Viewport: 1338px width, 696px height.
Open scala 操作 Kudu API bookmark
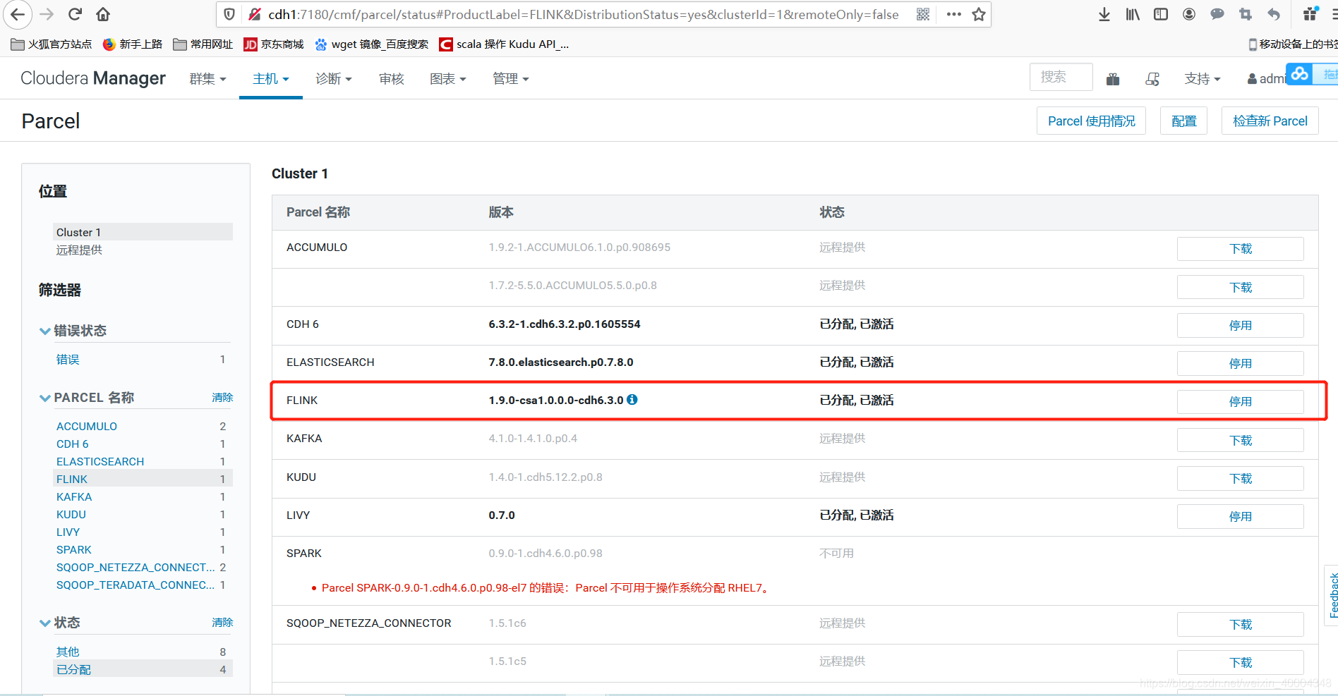(504, 44)
